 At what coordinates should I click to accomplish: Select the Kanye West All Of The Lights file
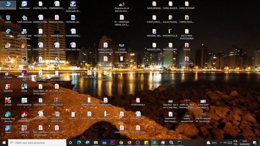click(x=41, y=89)
